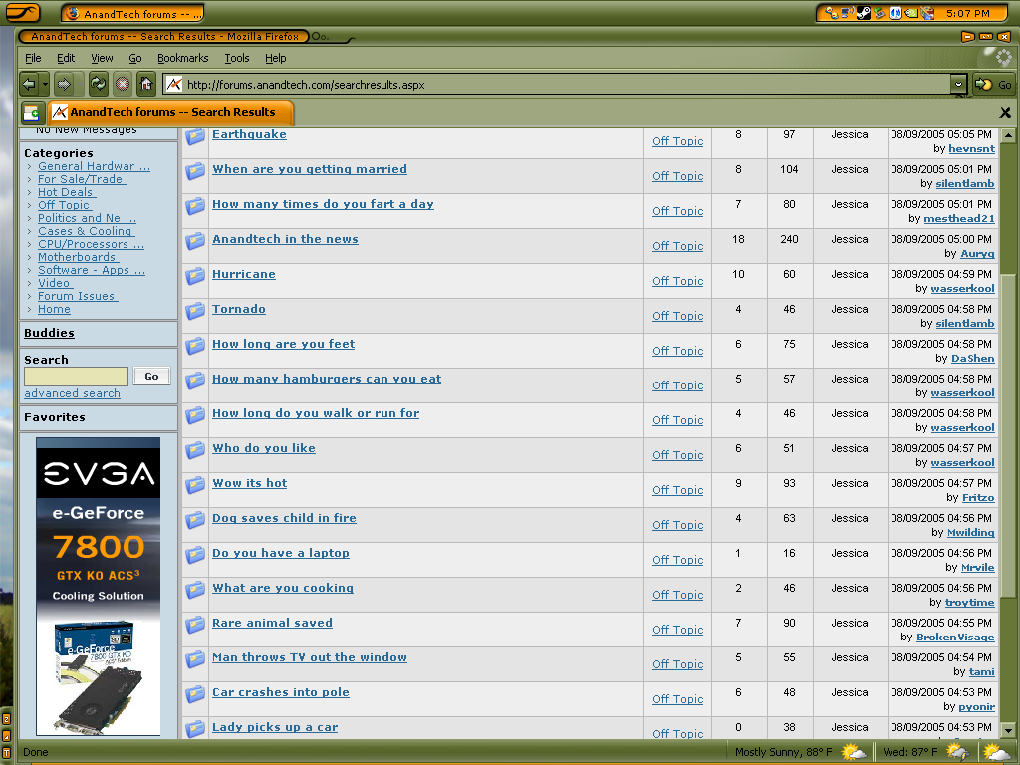This screenshot has width=1020, height=765.
Task: Open the Back button history dropdown arrow
Action: [43, 85]
